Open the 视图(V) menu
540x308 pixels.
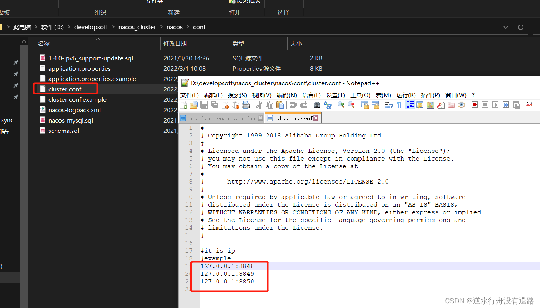tap(262, 95)
